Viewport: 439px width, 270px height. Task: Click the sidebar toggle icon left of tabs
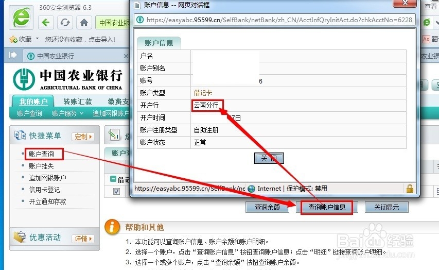[13, 55]
